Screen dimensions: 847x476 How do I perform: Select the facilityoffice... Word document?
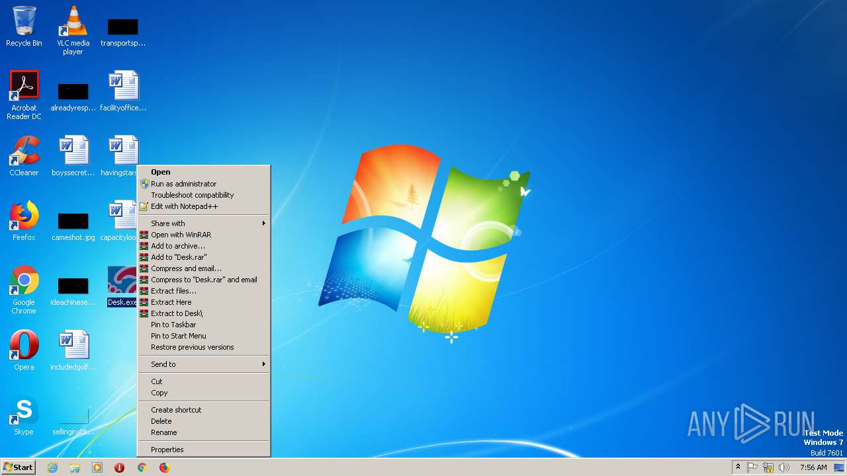click(122, 91)
